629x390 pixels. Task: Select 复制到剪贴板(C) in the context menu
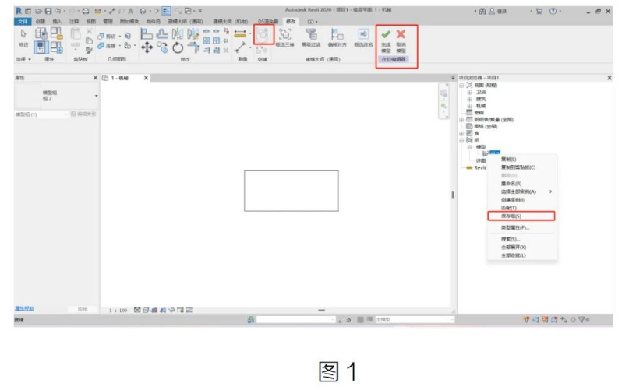[x=518, y=167]
